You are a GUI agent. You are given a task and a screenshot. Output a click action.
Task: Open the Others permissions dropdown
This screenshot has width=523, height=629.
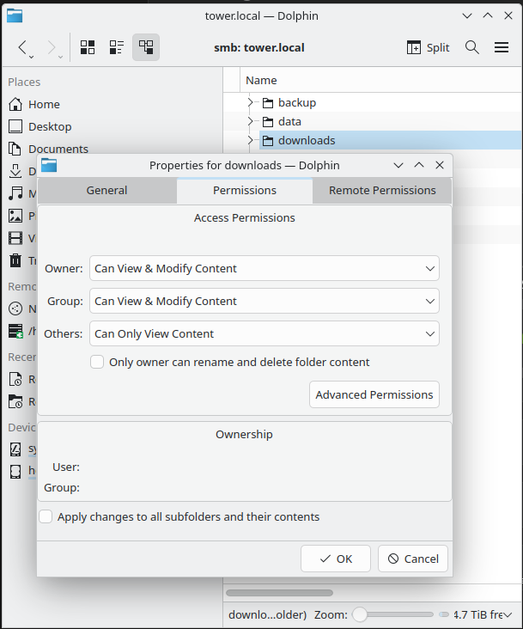coord(265,333)
